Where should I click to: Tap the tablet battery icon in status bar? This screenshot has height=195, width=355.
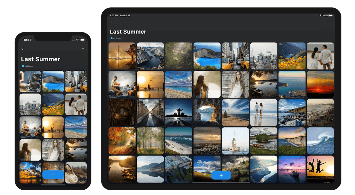tap(331, 15)
